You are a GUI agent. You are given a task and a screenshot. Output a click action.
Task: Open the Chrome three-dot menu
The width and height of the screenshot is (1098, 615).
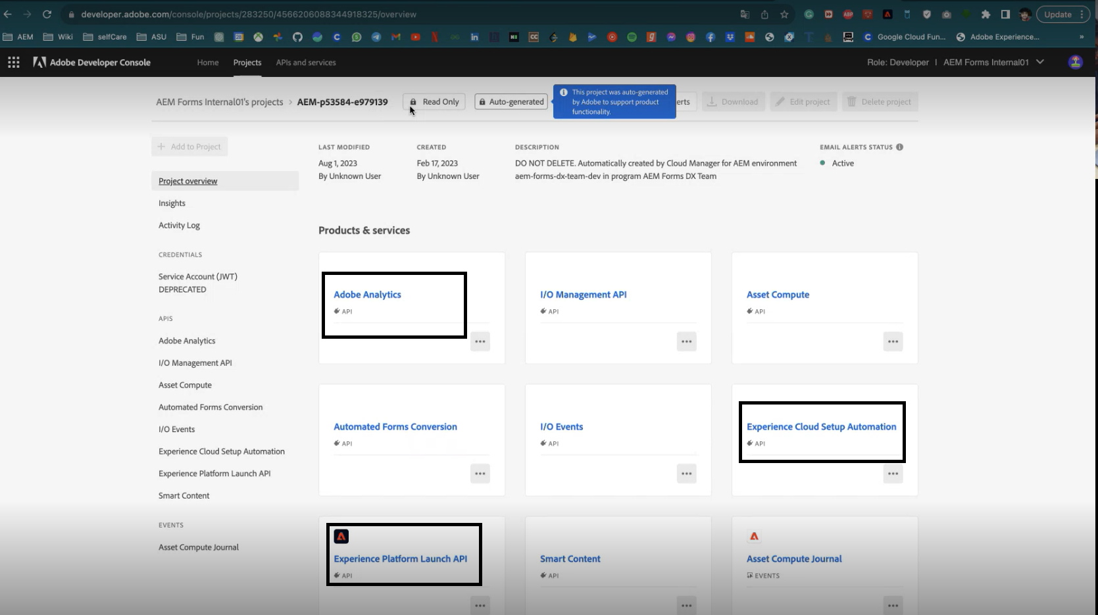tap(1082, 14)
